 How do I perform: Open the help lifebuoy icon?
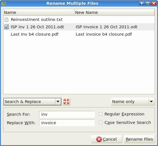point(66,102)
